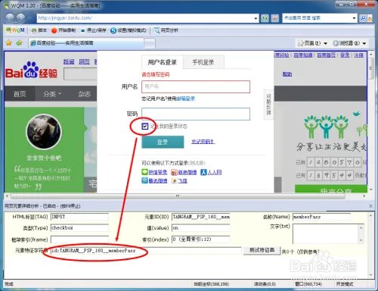Viewport: 378px width, 291px height.
Task: Click the 人人网 text link
Action: point(215,172)
